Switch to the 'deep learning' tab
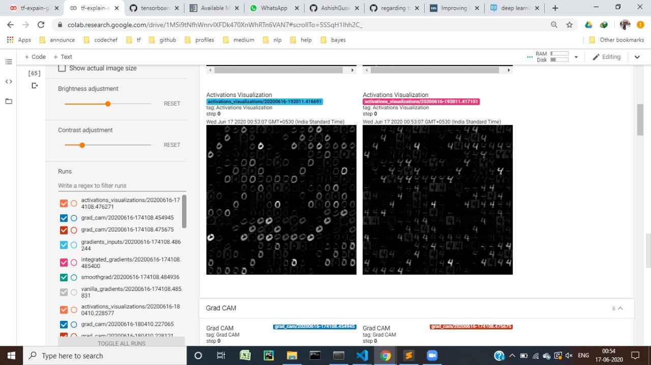 click(515, 8)
